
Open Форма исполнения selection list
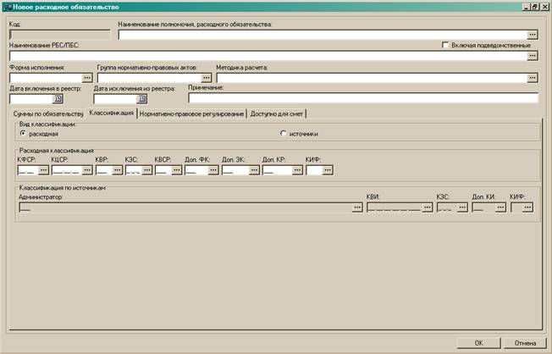(87, 78)
